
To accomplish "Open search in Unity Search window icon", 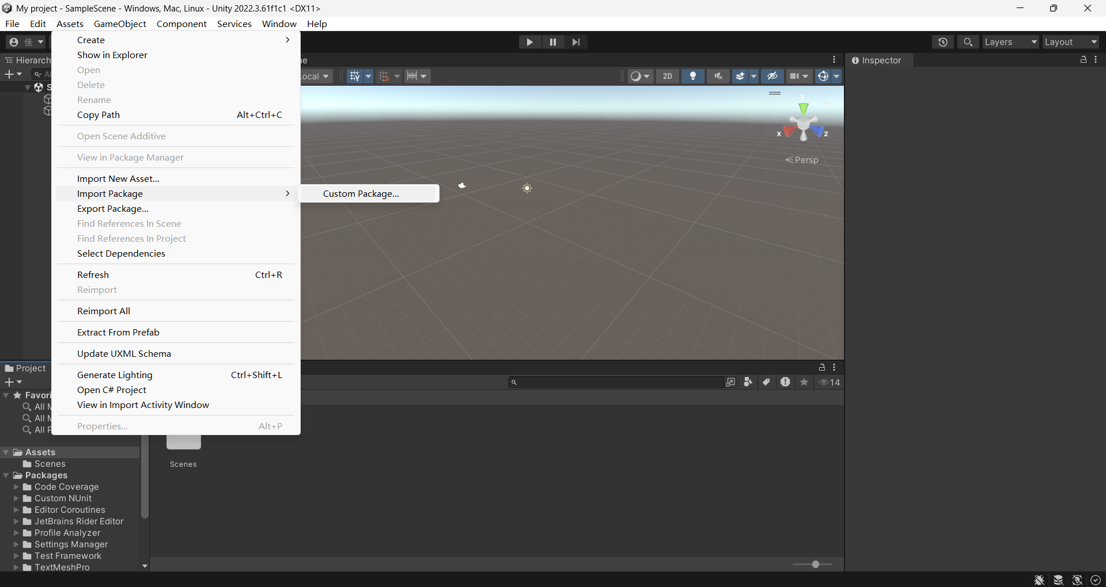I will point(730,382).
